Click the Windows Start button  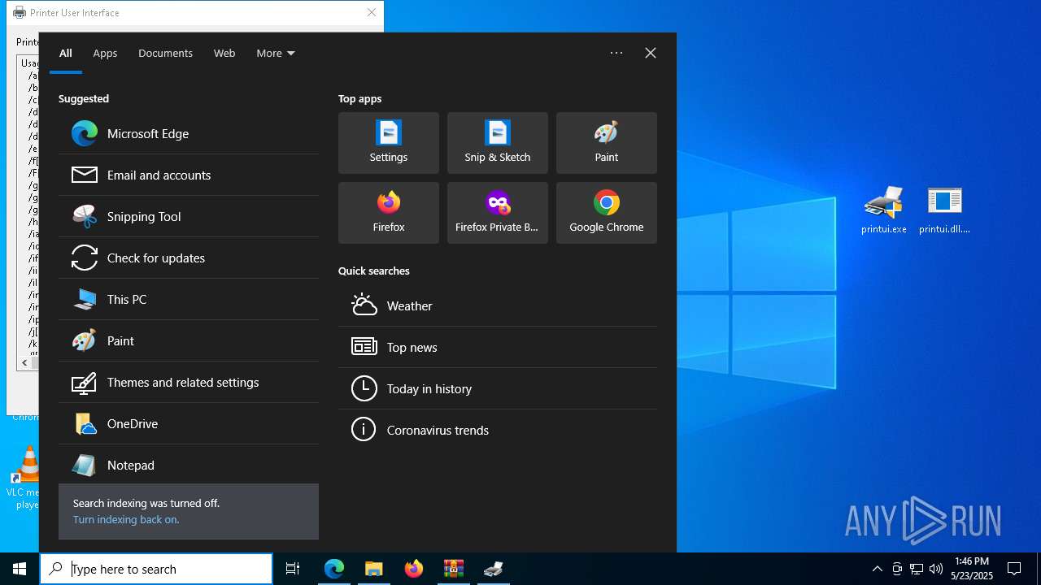[x=20, y=569]
